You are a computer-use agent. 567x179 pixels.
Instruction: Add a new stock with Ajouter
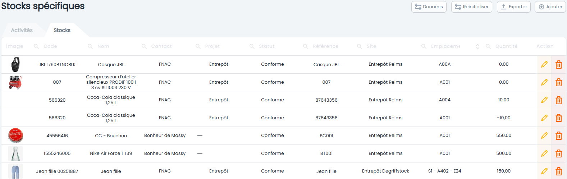pos(550,7)
